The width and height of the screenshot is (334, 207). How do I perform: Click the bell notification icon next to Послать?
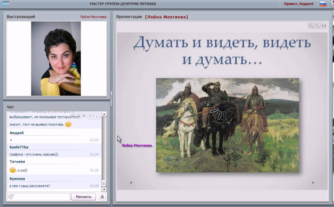(x=102, y=197)
